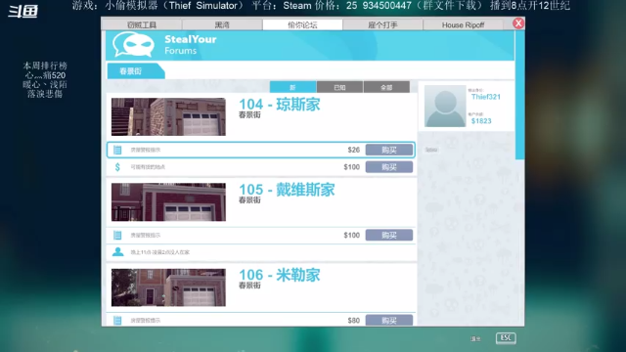Click the dollar sign icon under house 104
The height and width of the screenshot is (352, 626).
pyautogui.click(x=117, y=167)
